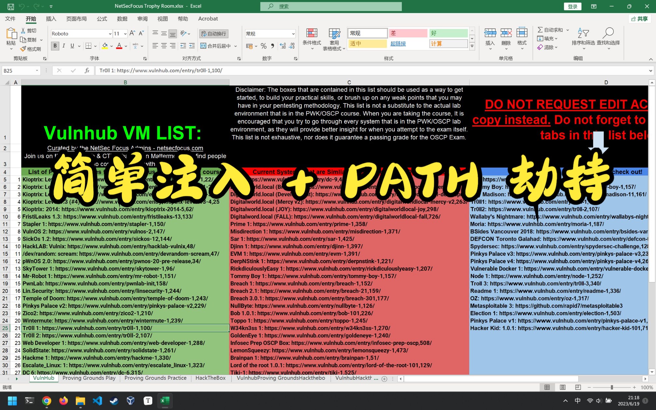The image size is (656, 410).
Task: Decrease decimal places
Action: pyautogui.click(x=292, y=46)
